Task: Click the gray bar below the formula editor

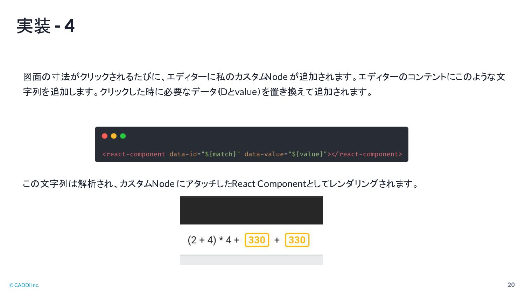Action: point(251,260)
